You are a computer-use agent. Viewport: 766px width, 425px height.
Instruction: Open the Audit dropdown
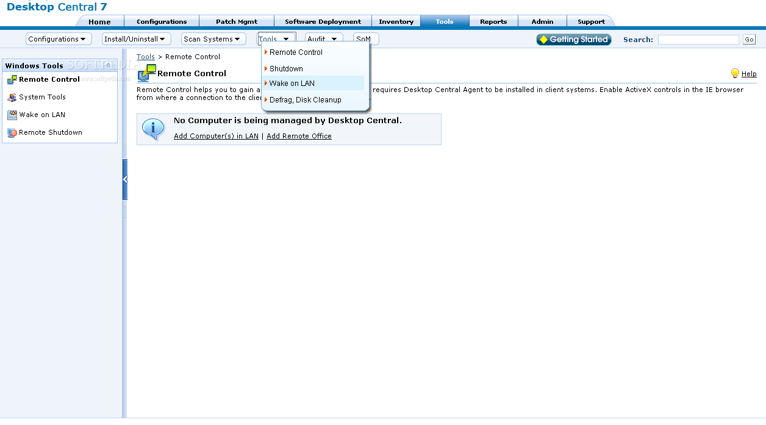click(324, 39)
